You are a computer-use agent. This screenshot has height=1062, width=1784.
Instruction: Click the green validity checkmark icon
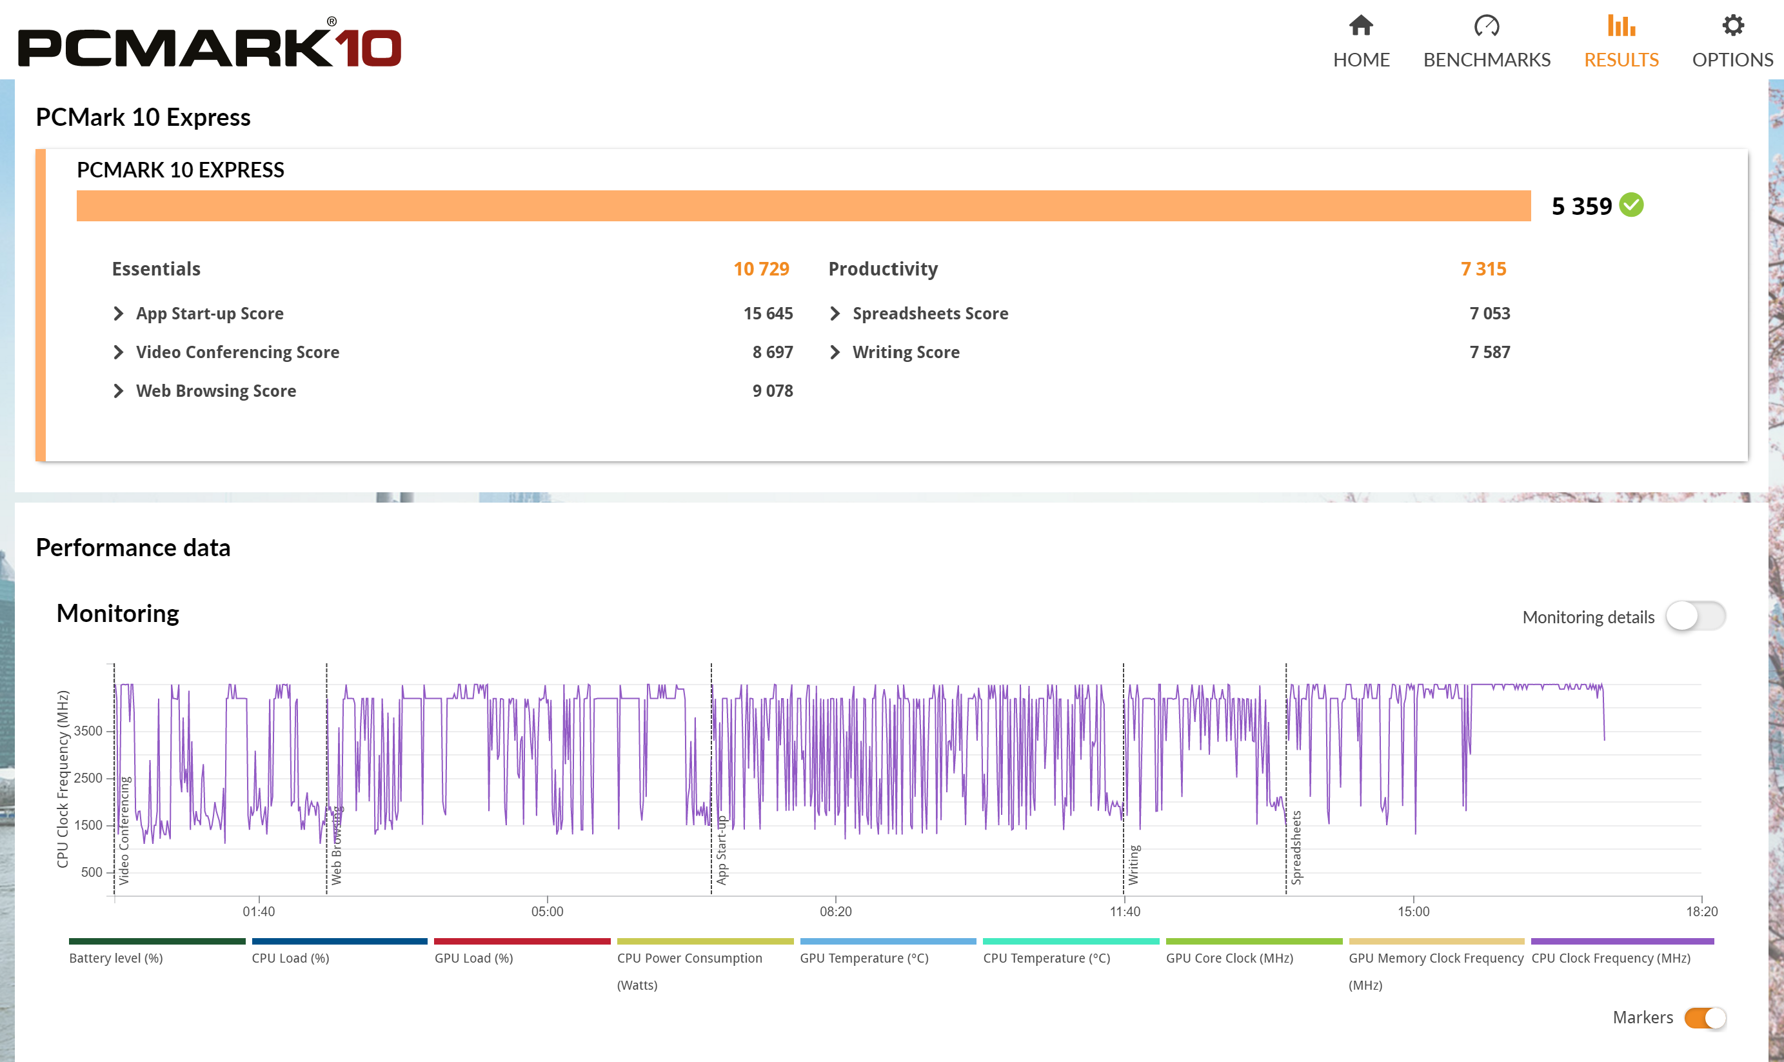[1631, 205]
